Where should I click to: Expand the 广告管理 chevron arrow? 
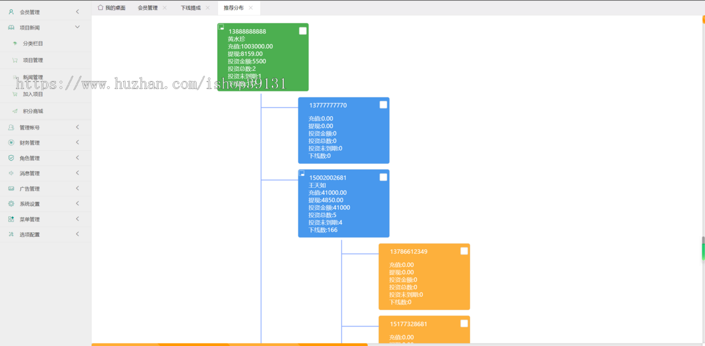point(78,188)
